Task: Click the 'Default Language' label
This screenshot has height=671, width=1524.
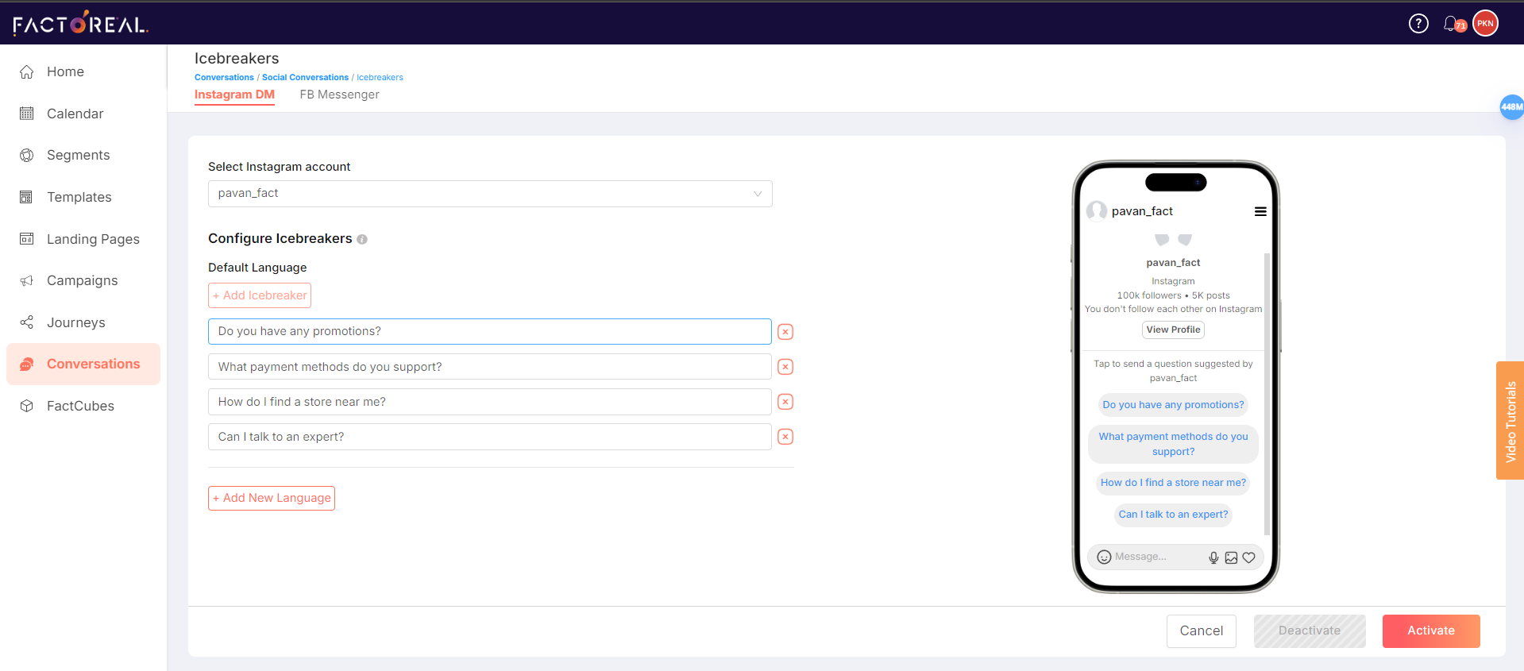Action: [257, 268]
